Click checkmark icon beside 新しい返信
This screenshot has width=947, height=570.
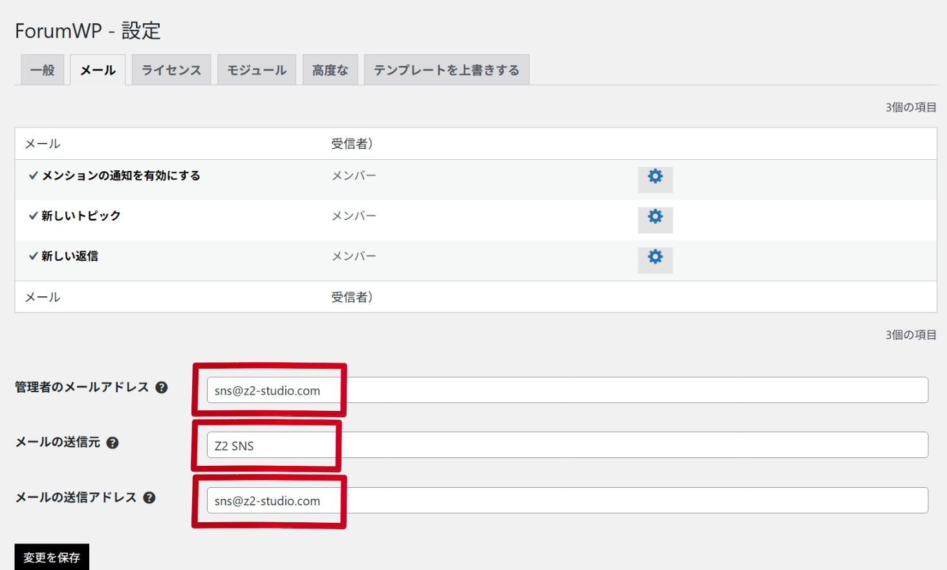tap(33, 256)
